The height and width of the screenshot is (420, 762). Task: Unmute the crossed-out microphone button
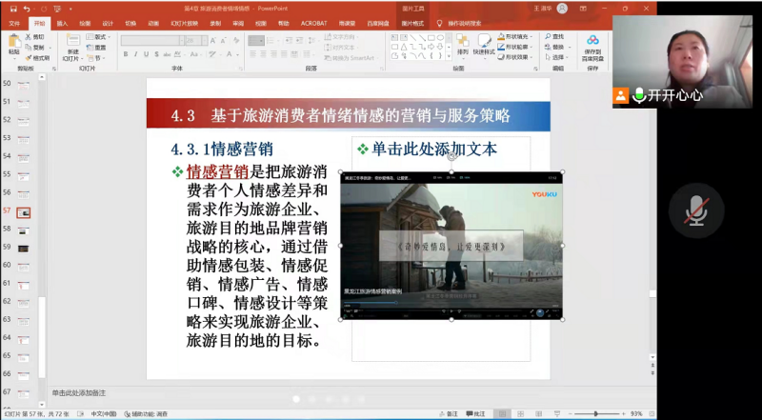pyautogui.click(x=696, y=210)
